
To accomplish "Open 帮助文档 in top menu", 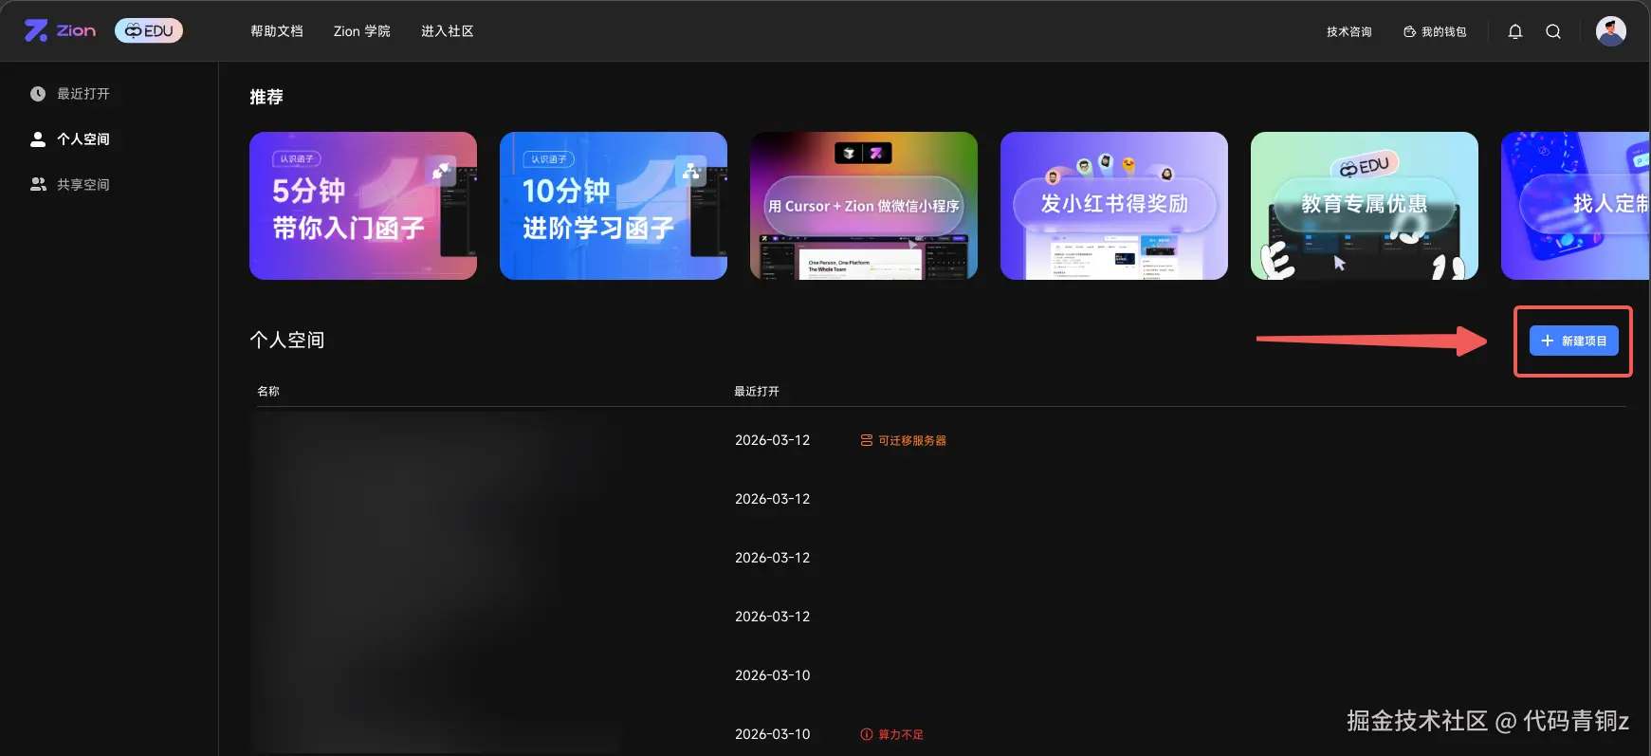I will click(x=277, y=31).
